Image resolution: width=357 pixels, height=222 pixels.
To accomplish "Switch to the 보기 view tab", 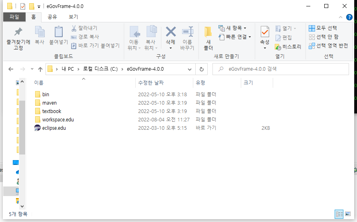I will pyautogui.click(x=73, y=17).
